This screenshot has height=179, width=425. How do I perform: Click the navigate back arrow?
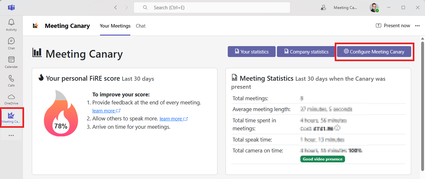point(116,8)
